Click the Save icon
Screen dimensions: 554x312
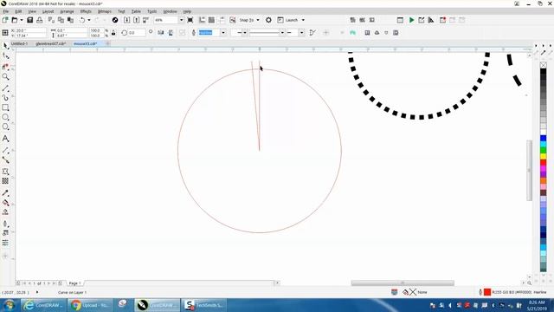tap(30, 20)
